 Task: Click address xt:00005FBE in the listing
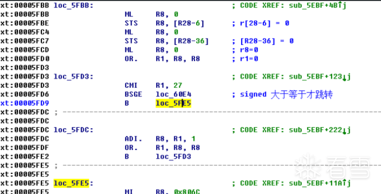25,23
